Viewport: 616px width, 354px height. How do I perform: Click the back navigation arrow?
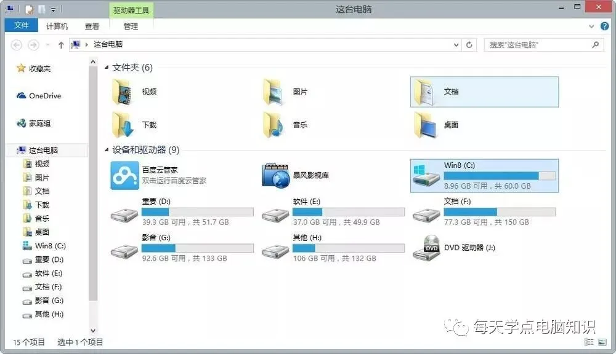17,44
